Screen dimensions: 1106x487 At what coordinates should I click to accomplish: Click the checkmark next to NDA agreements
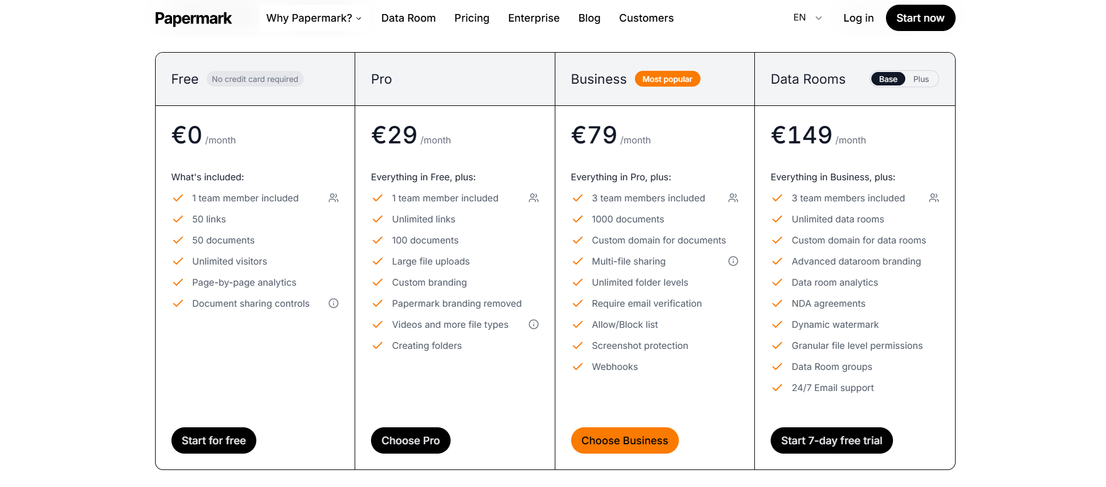coord(778,303)
